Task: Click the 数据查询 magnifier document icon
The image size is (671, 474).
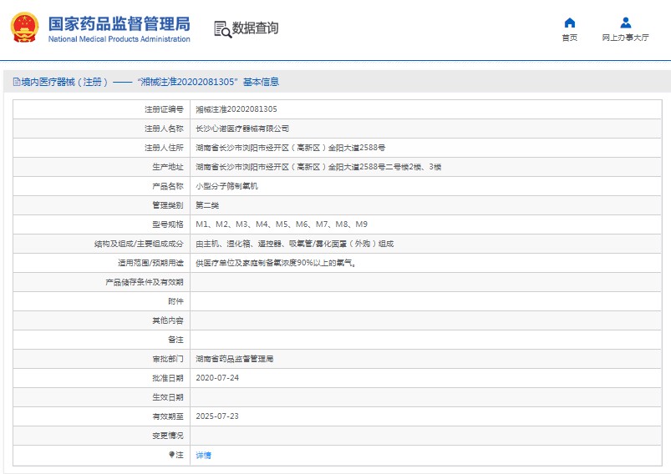Action: (222, 29)
